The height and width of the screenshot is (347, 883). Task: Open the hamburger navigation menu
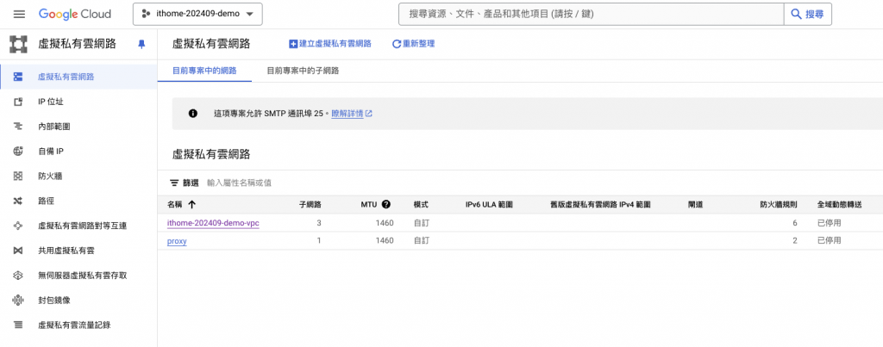click(19, 14)
